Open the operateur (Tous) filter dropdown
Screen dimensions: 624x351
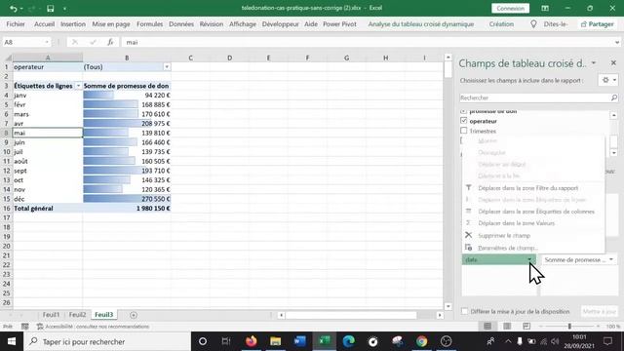tap(167, 67)
